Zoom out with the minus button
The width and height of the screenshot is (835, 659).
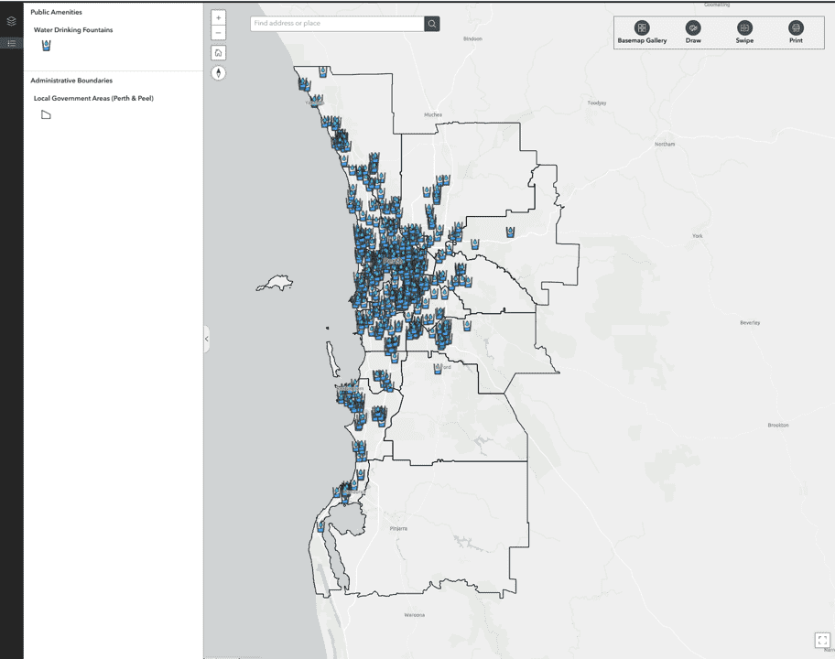click(218, 33)
